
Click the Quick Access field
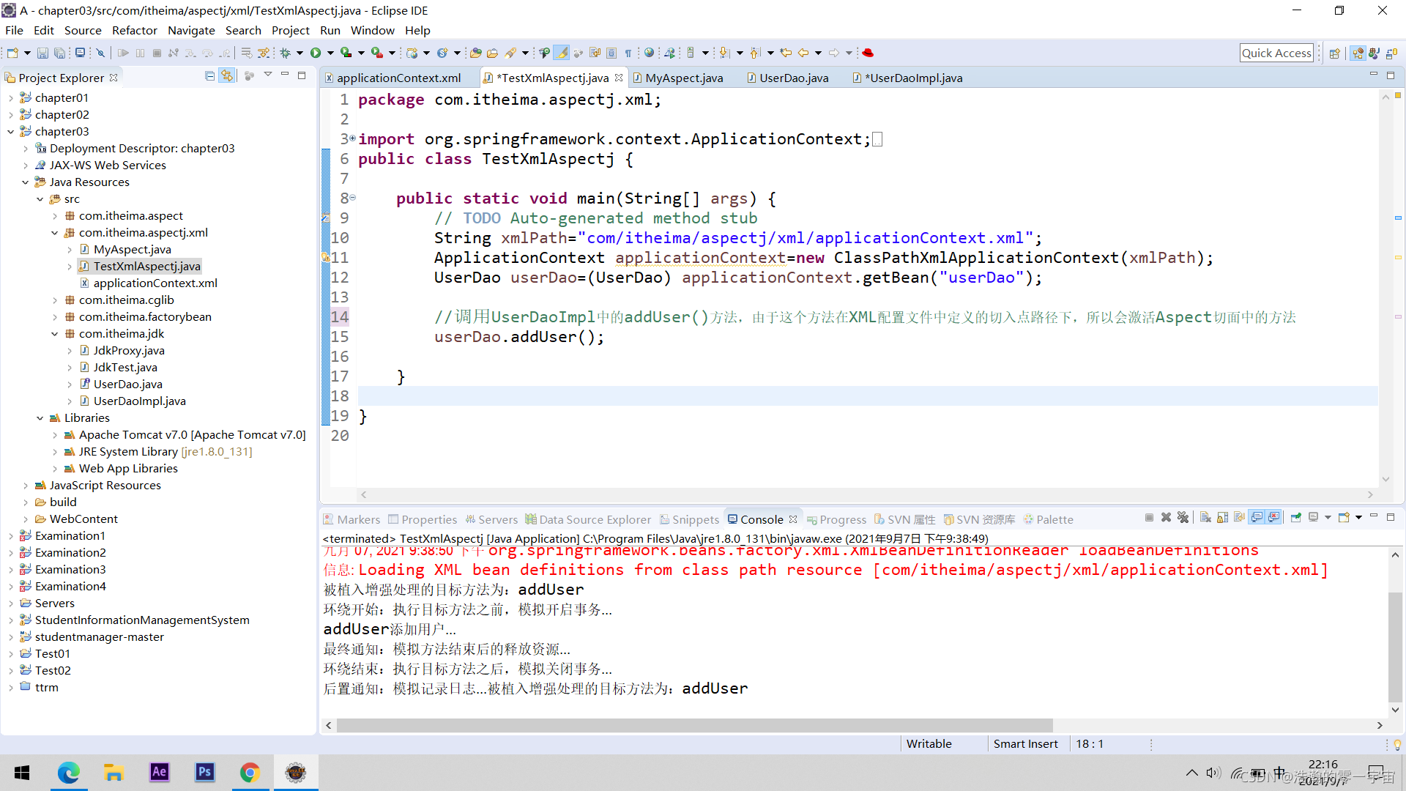pos(1276,53)
